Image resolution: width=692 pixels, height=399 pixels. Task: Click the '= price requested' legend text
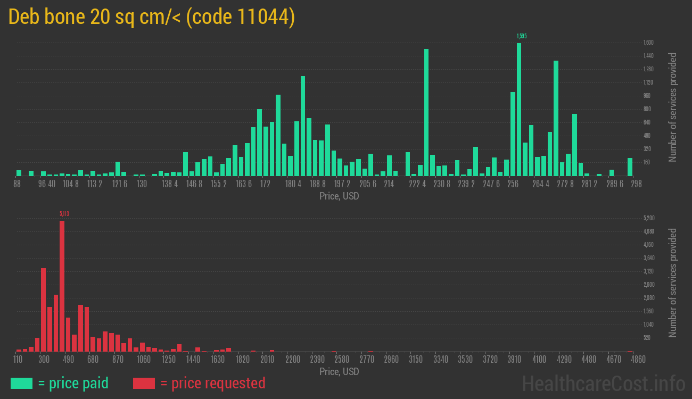click(212, 383)
